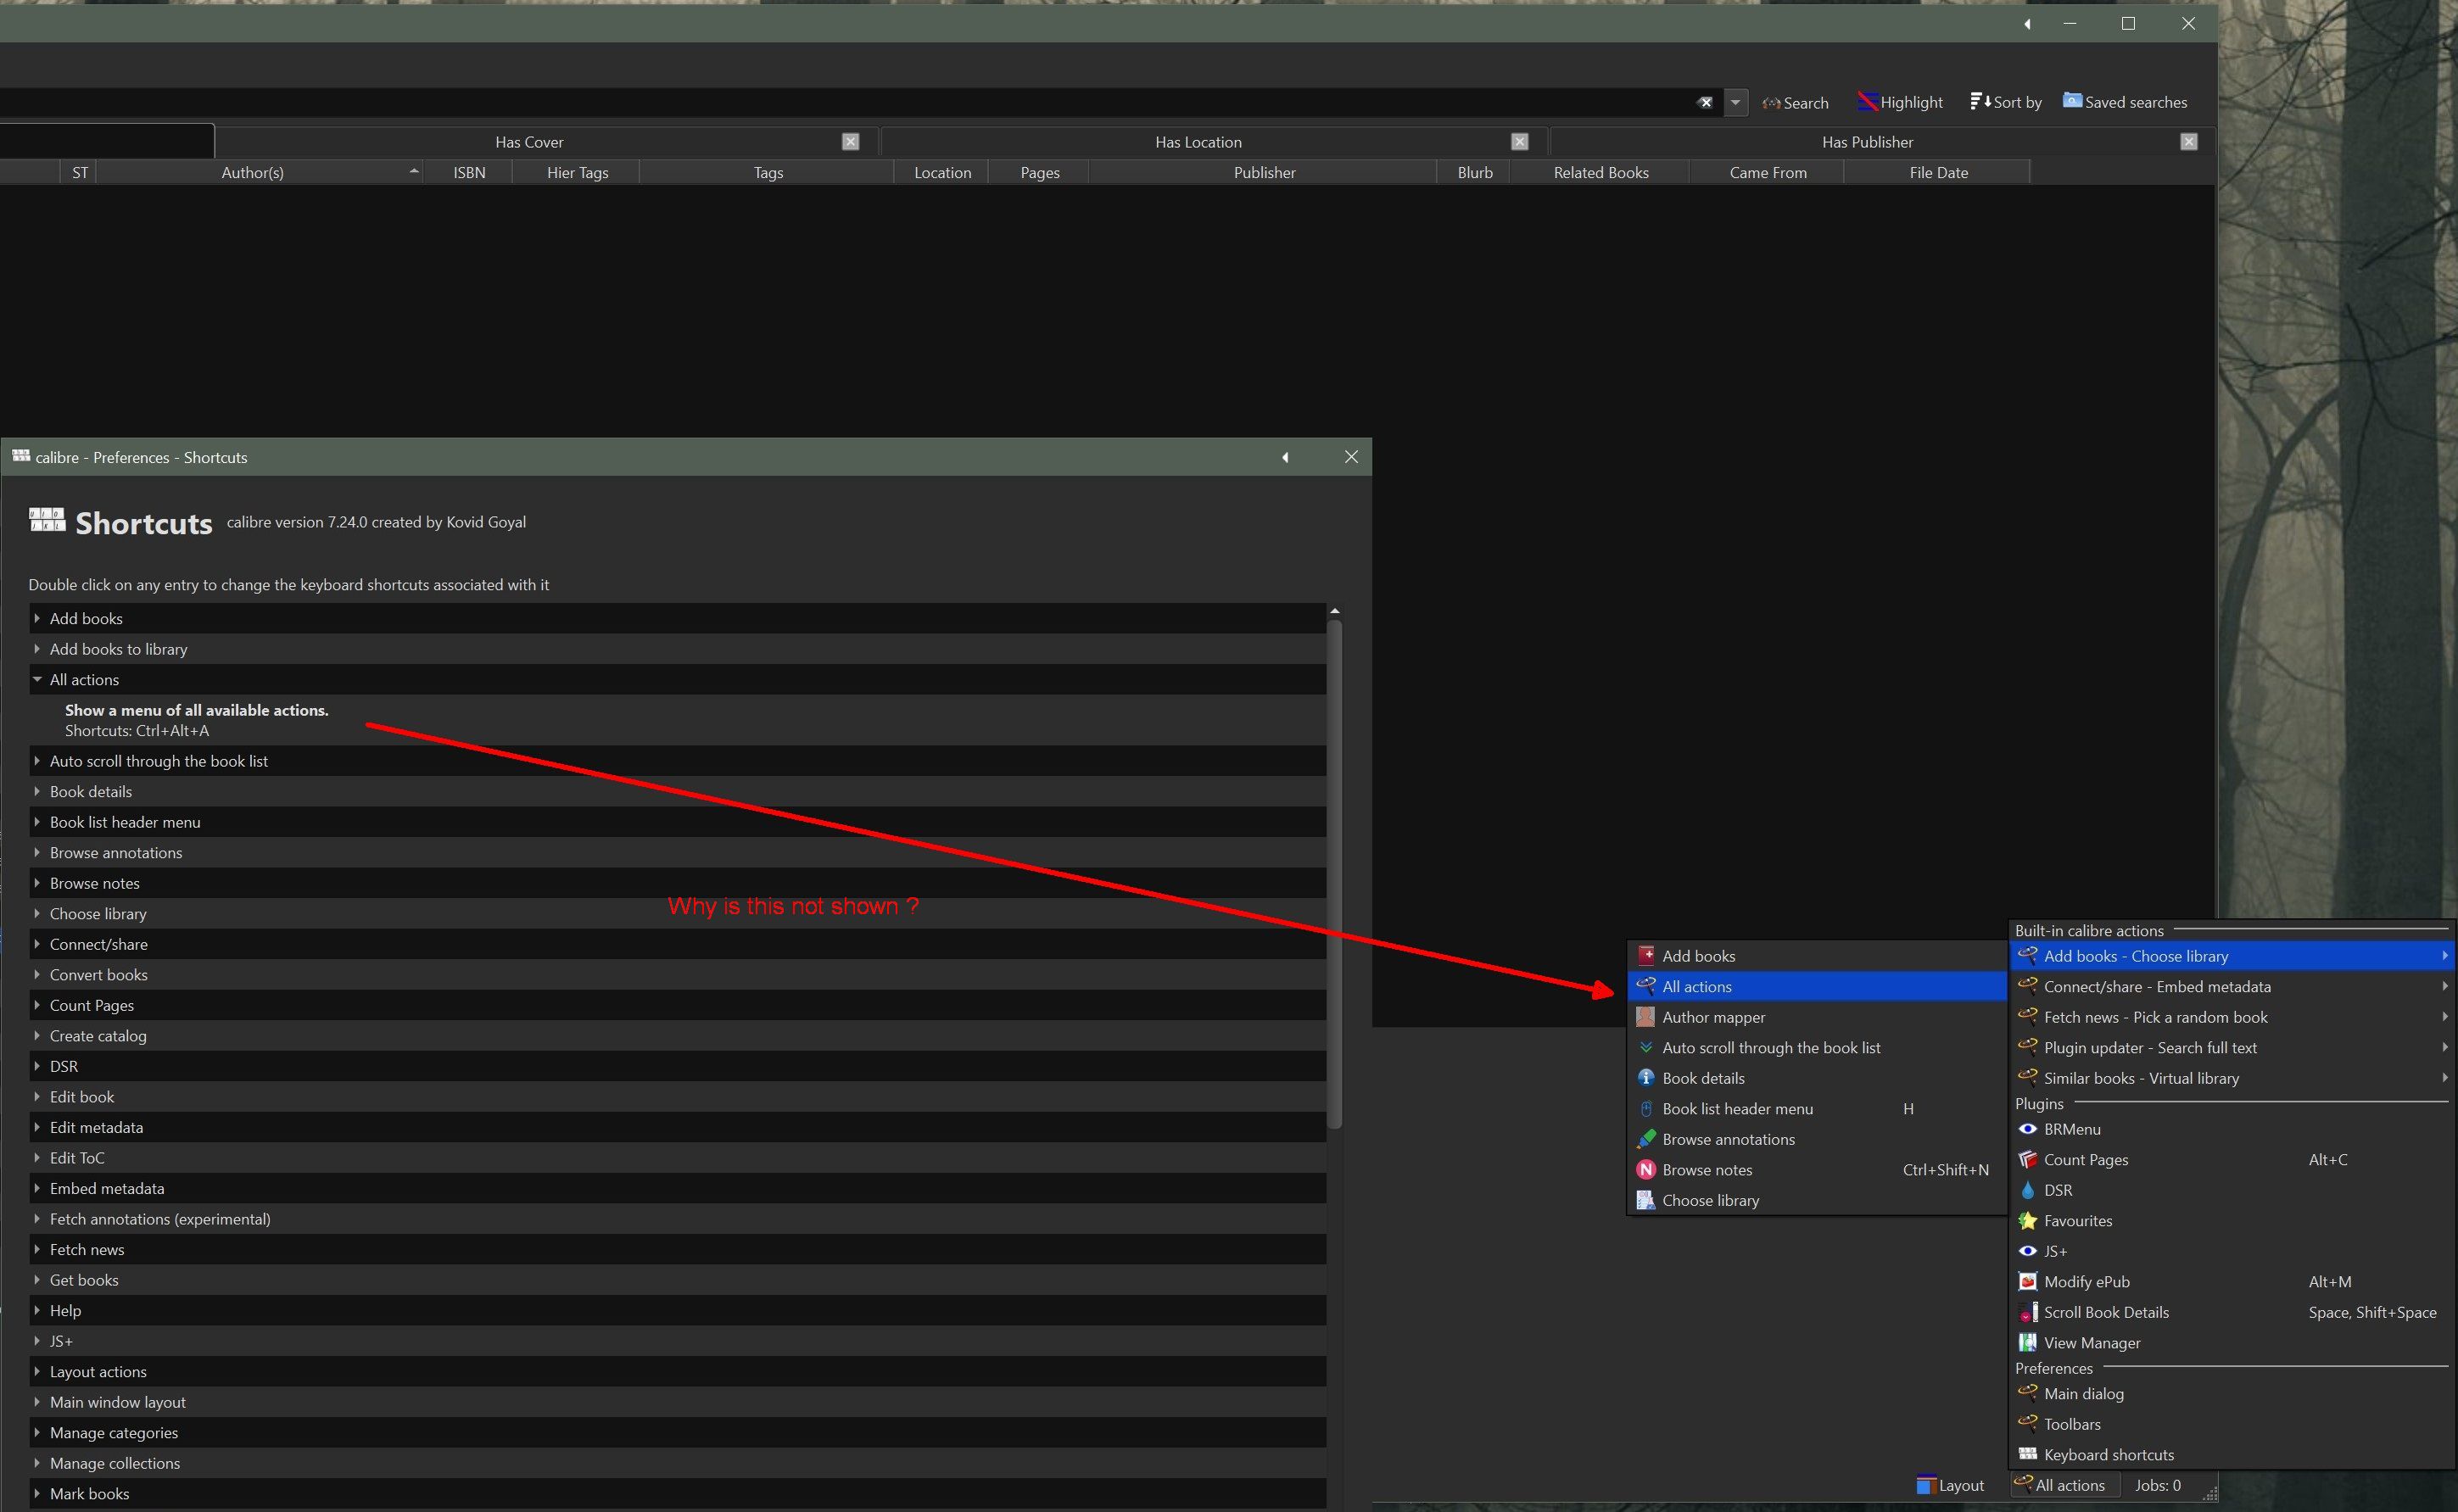This screenshot has width=2458, height=1512.
Task: Click the Count Pages plugin icon
Action: tap(2027, 1159)
